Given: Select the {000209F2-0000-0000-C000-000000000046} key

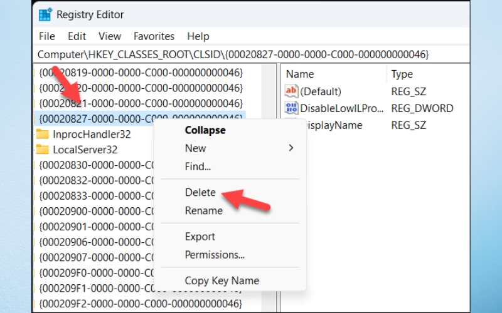Looking at the screenshot, I should point(141,304).
